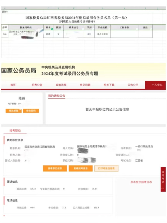
Task: Click the 打印考生信息表 button
Action: 106,168
